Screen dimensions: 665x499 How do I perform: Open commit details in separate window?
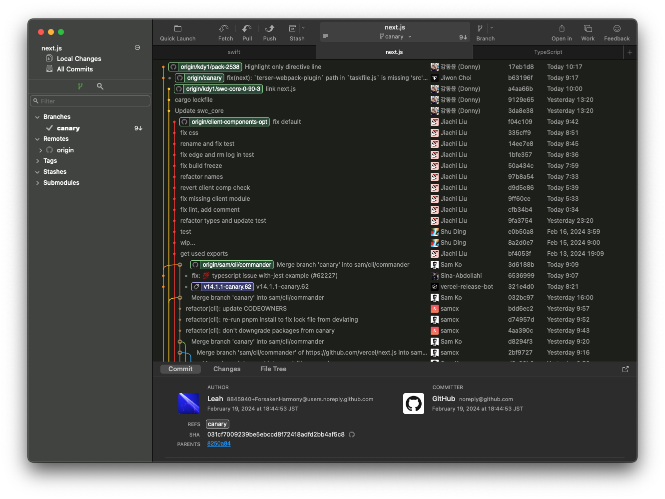tap(625, 369)
